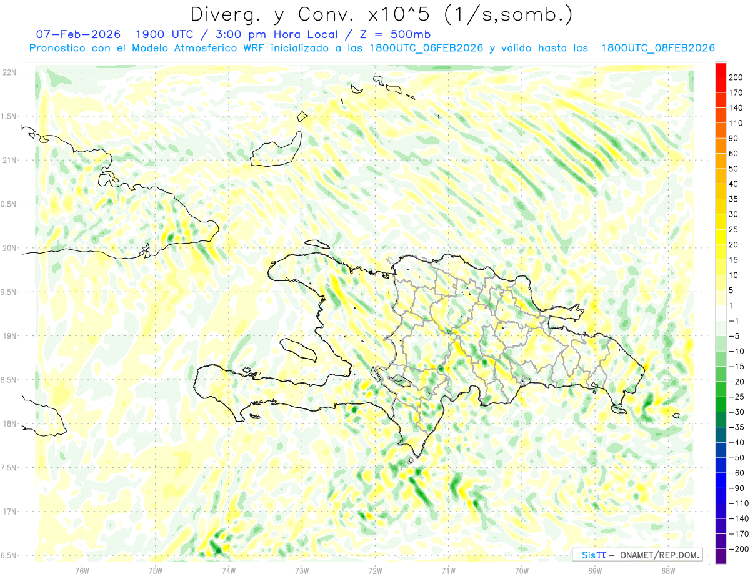
Task: Click the '72W' longitude label
Action: (375, 570)
